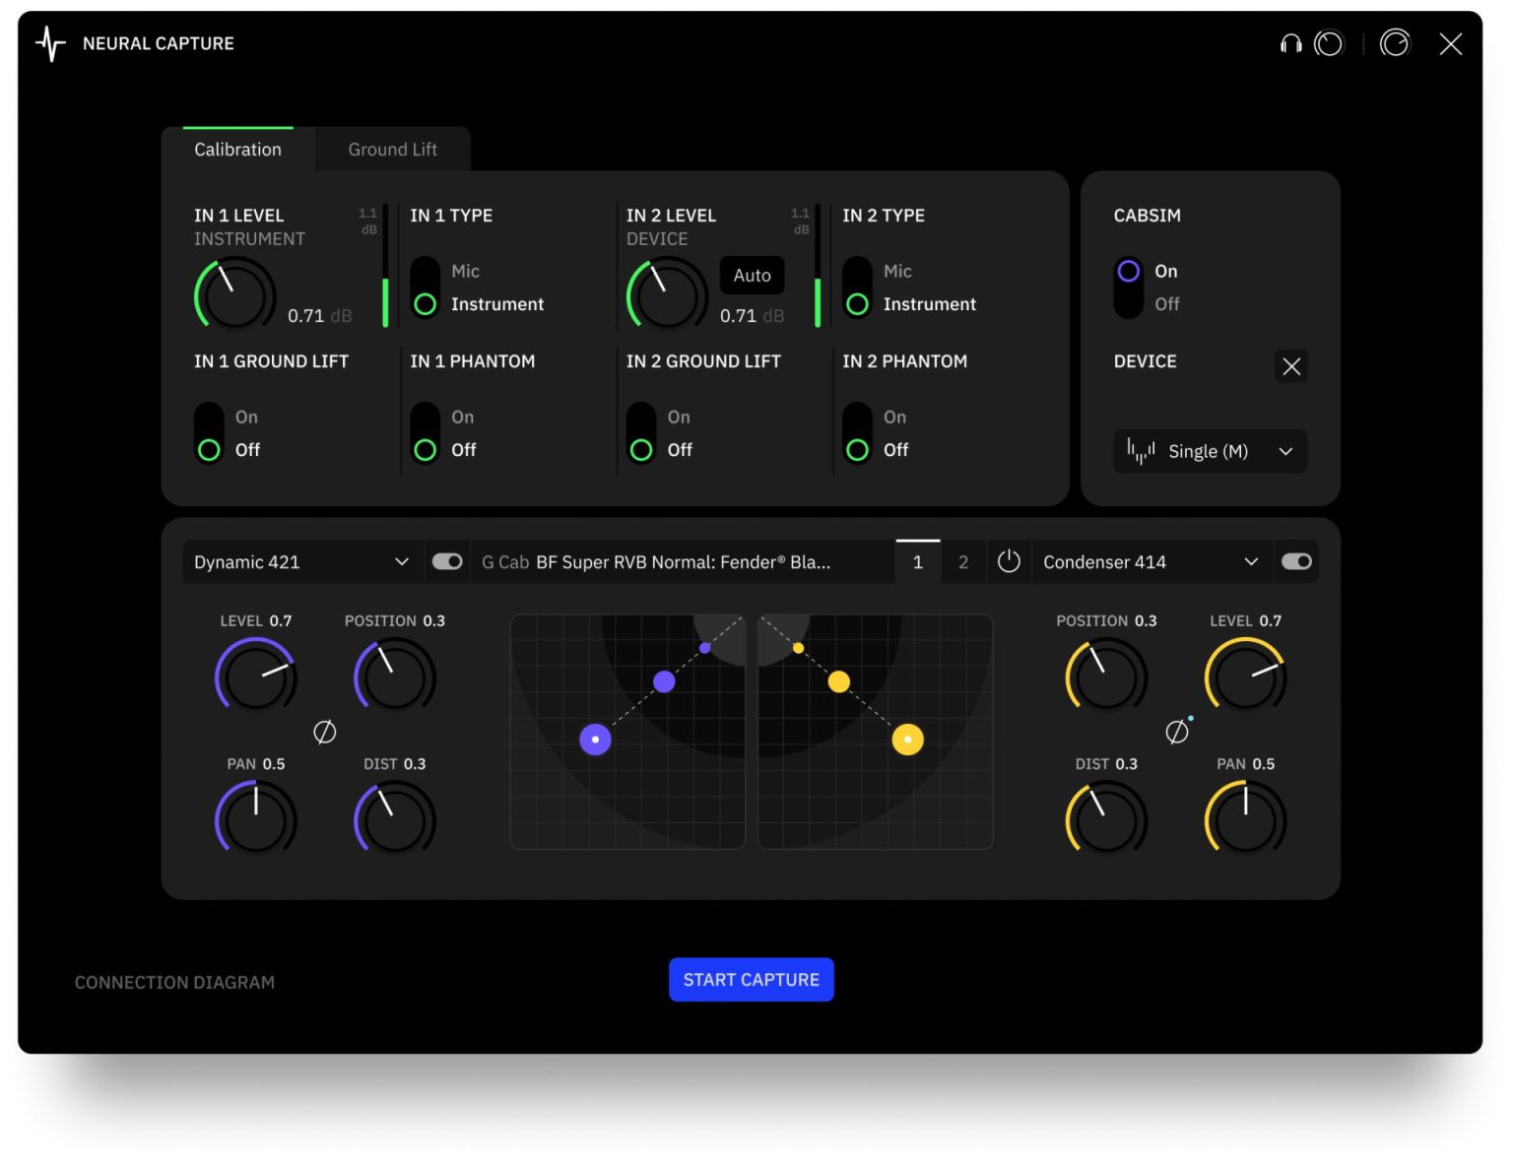Click the phase invert icon for Condenser 414

[1175, 732]
